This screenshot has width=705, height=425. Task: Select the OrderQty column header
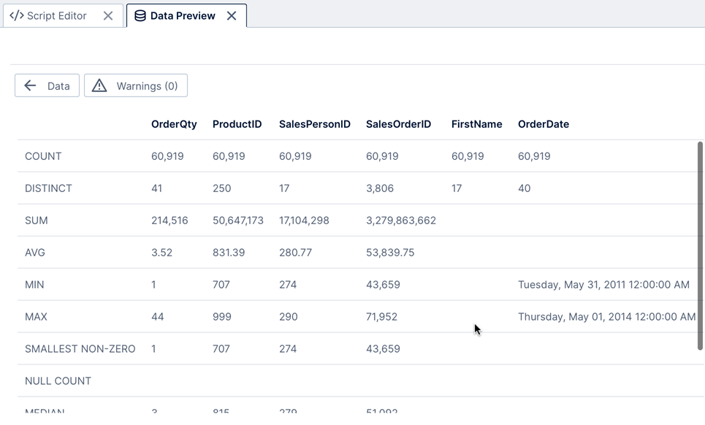174,124
